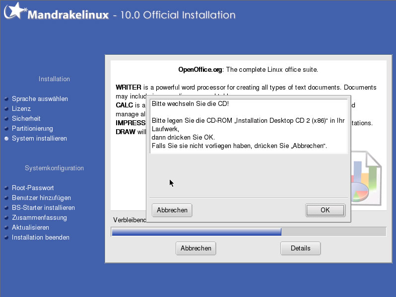
Task: Click the installation progress bar
Action: tap(249, 232)
